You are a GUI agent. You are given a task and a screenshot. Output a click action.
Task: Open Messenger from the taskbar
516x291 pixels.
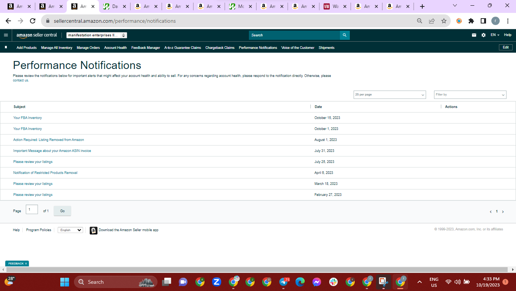pyautogui.click(x=317, y=282)
